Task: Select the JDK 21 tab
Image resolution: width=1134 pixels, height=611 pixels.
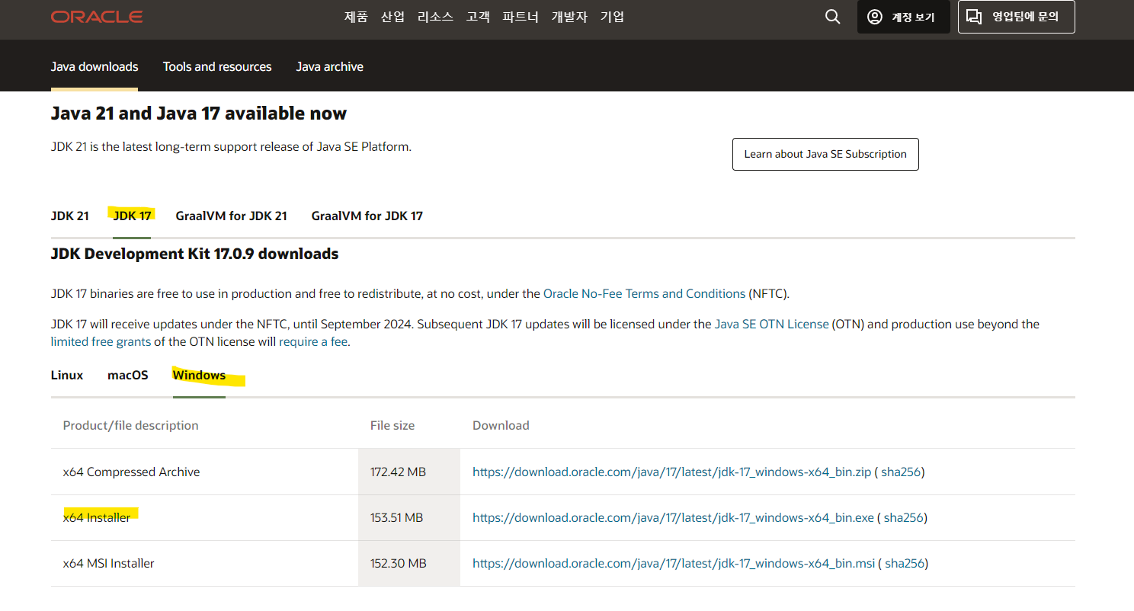Action: click(x=70, y=216)
